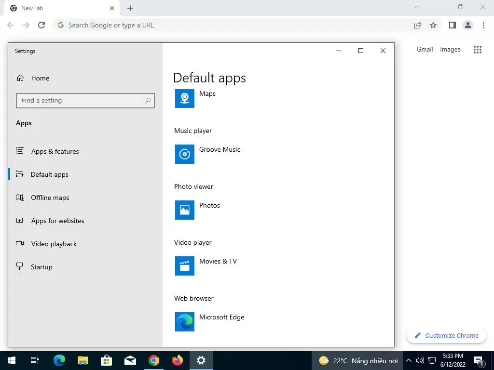Image resolution: width=494 pixels, height=370 pixels.
Task: Click the Maps label
Action: [207, 94]
